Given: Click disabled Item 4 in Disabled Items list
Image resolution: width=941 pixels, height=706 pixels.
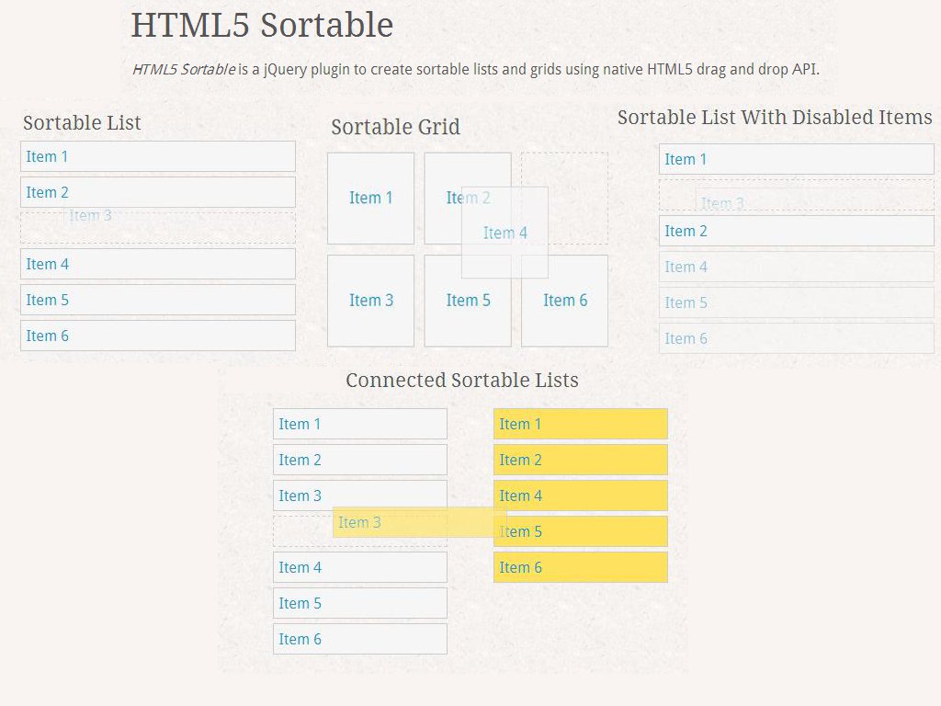Looking at the screenshot, I should [x=797, y=267].
